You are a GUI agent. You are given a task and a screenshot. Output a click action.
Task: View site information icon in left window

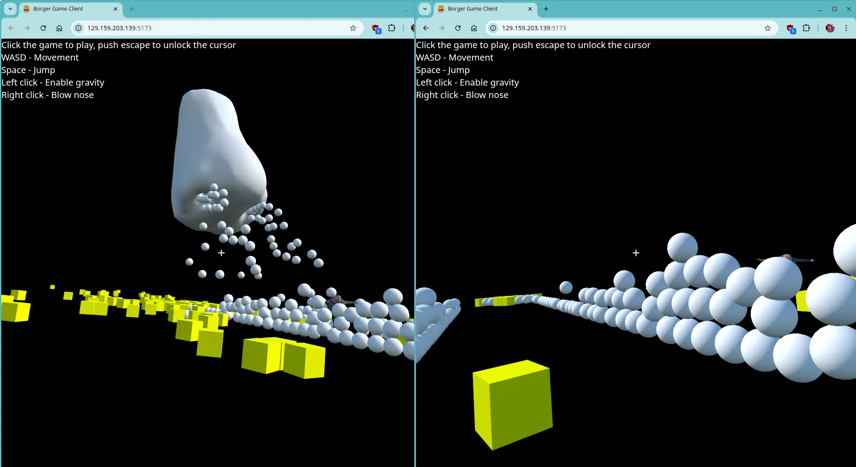(78, 28)
